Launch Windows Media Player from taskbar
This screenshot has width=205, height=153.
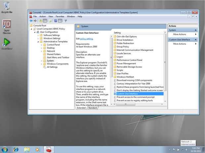(x=37, y=150)
